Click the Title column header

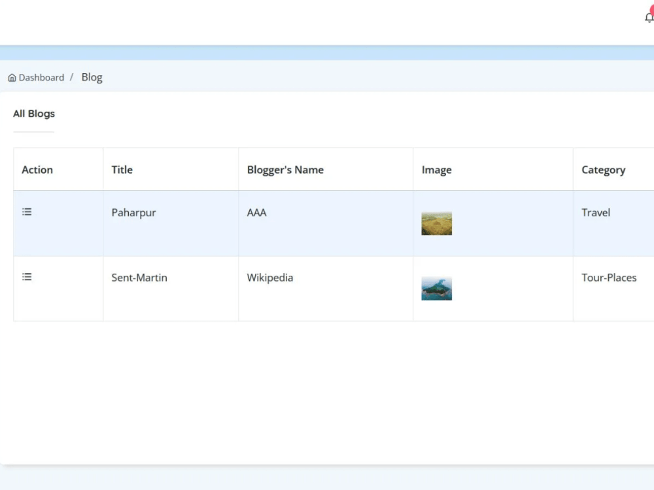(x=171, y=170)
